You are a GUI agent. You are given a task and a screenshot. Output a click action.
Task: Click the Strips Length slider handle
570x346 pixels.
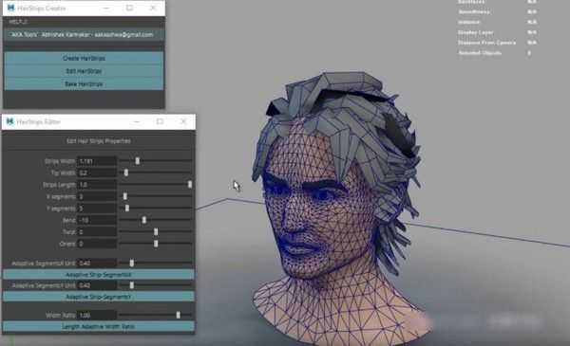pos(190,185)
